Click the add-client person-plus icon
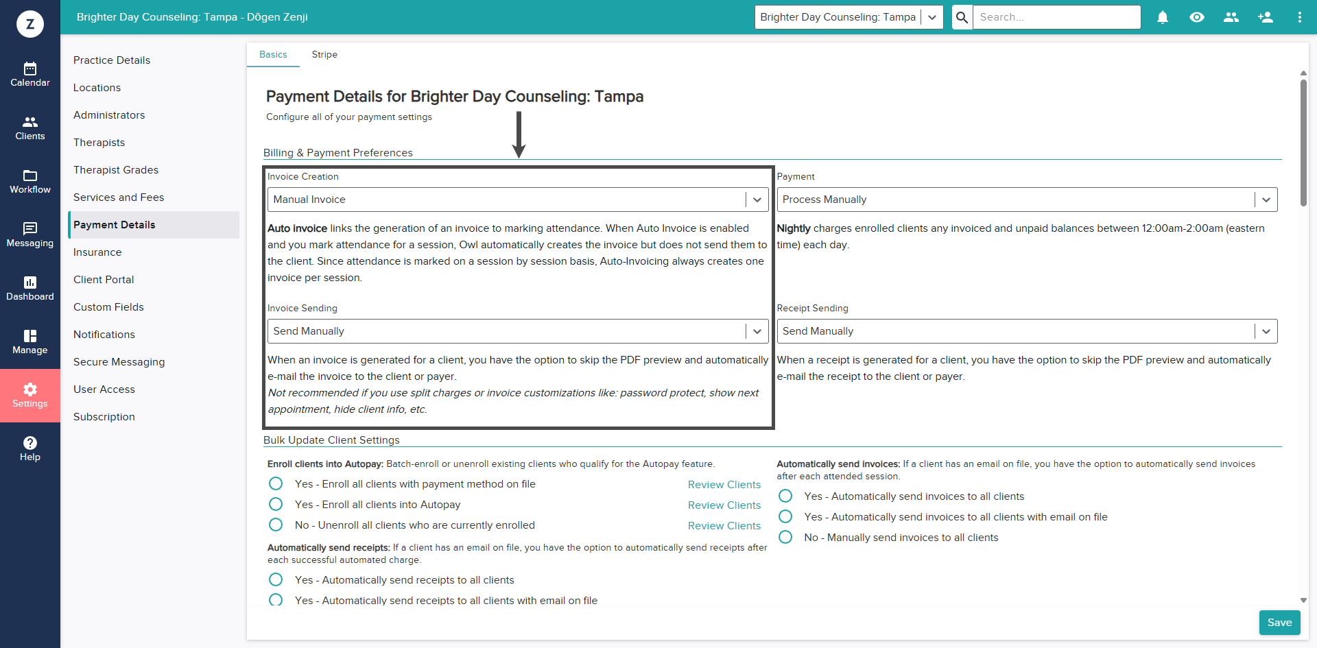This screenshot has width=1317, height=648. [1266, 17]
